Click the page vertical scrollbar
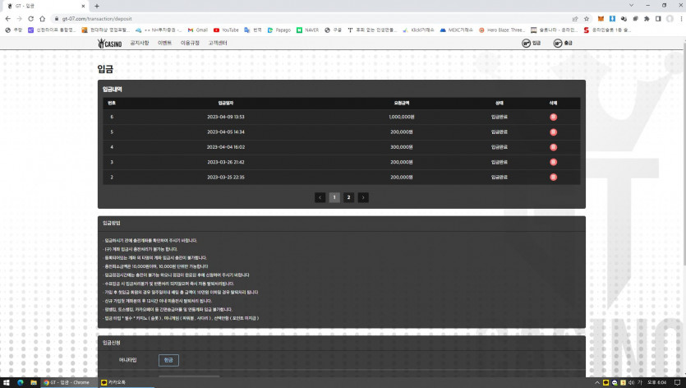686x388 pixels. (684, 153)
